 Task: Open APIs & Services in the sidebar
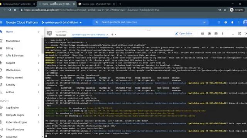coord(15,56)
